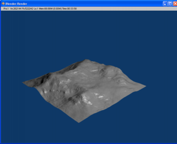The width and height of the screenshot is (177, 144).
Task: Click the 'Ve:262144' vertex count readout
Action: (x=16, y=9)
